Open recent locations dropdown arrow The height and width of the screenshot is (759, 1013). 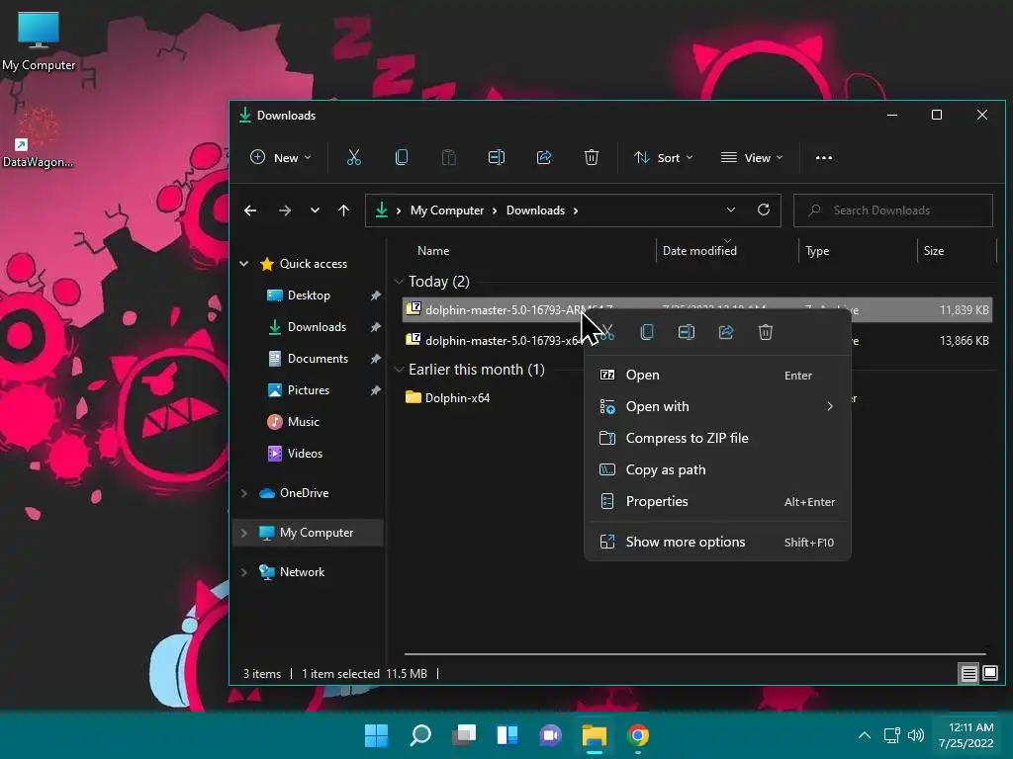tap(315, 211)
